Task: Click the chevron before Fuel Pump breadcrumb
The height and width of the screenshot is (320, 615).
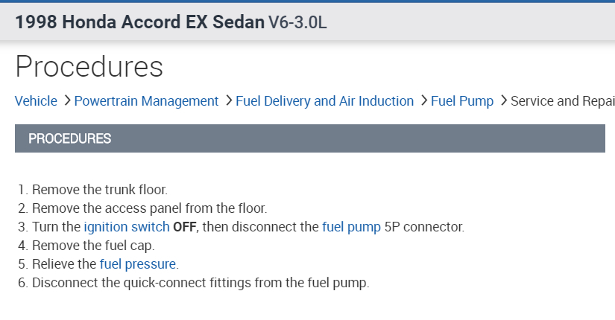Action: point(423,100)
